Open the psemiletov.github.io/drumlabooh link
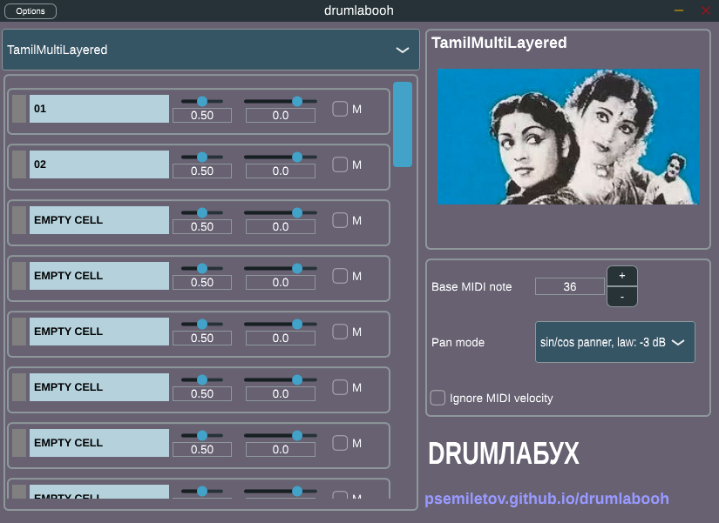The width and height of the screenshot is (719, 523). (546, 499)
